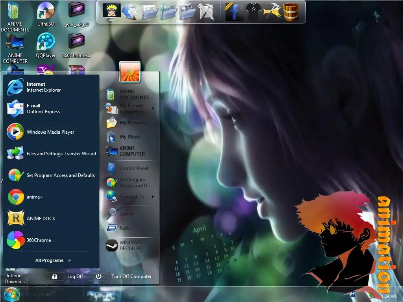
Task: Open My Pictures from the Start menu
Action: (129, 123)
